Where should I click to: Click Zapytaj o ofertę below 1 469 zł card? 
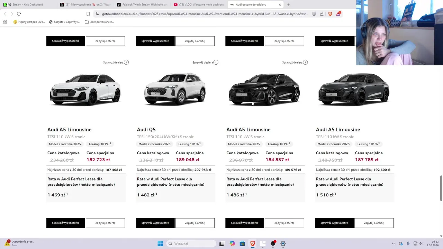(x=106, y=223)
